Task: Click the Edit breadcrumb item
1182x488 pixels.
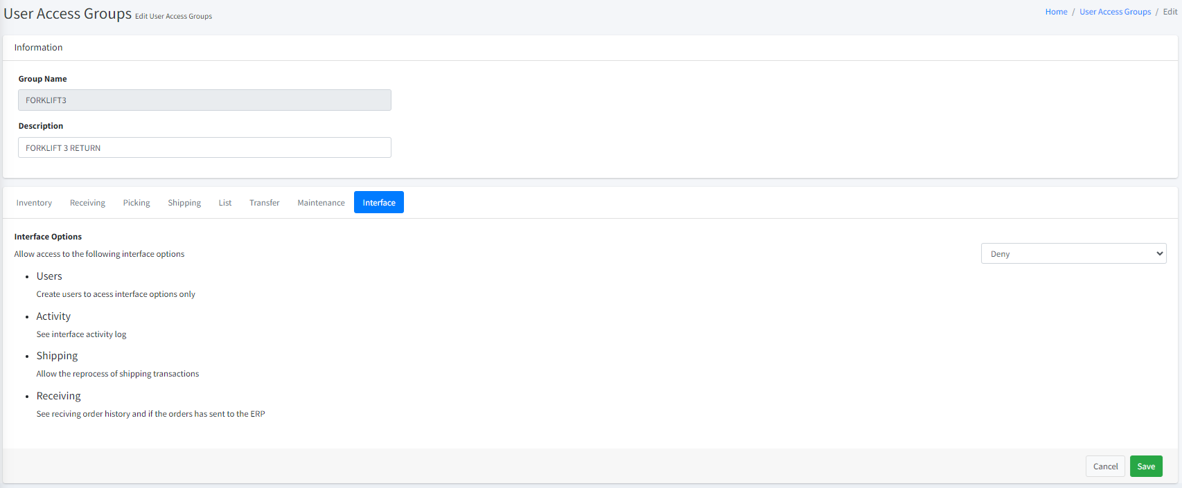Action: [1170, 12]
